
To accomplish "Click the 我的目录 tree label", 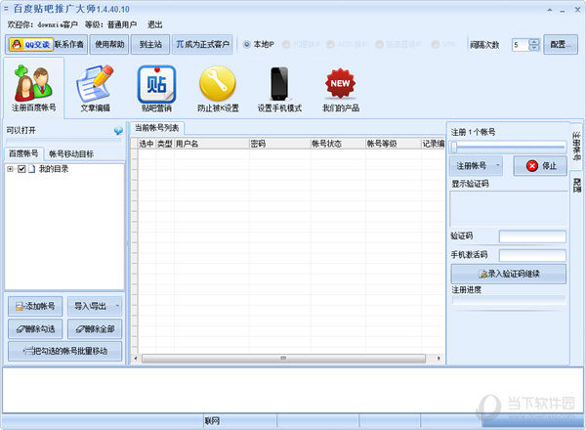I will pyautogui.click(x=54, y=169).
